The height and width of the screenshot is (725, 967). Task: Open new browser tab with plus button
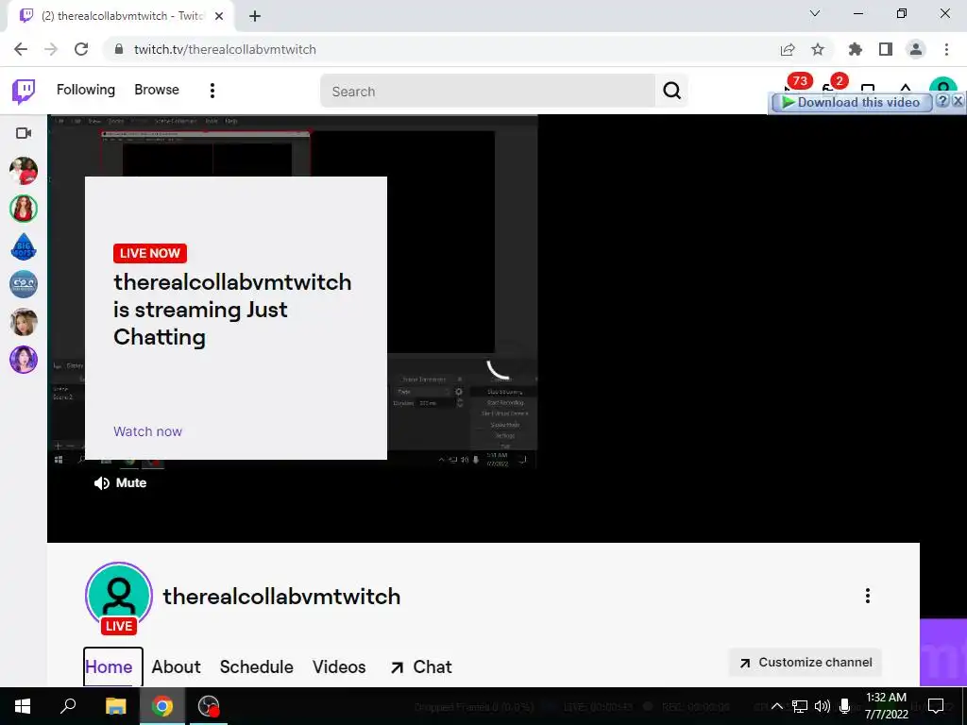click(255, 17)
